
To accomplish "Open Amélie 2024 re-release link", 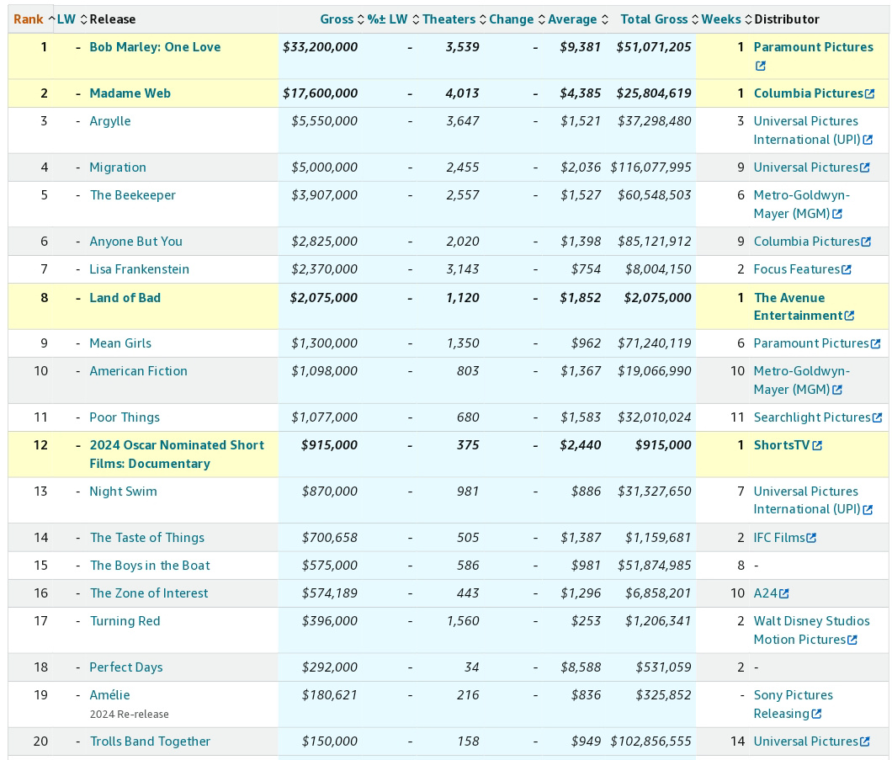I will tap(109, 695).
